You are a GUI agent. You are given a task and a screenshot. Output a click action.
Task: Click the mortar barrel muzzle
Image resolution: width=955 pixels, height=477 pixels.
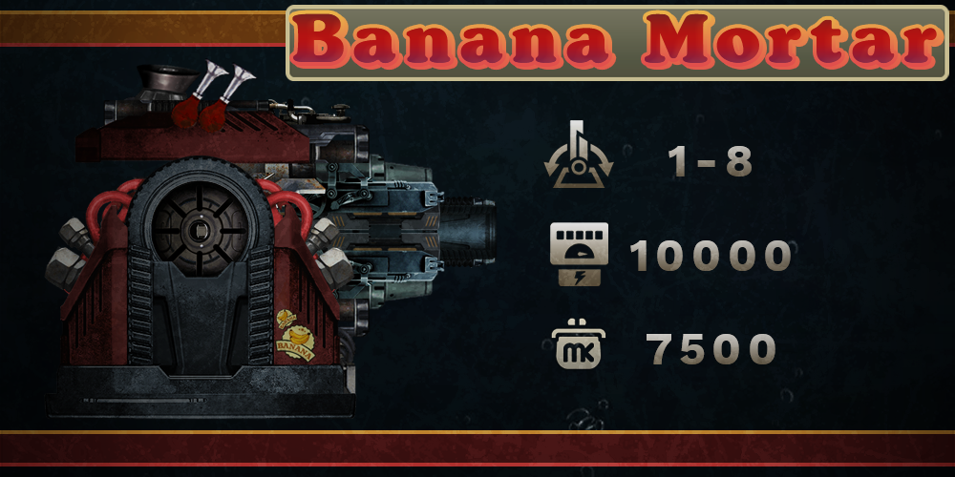point(467,231)
